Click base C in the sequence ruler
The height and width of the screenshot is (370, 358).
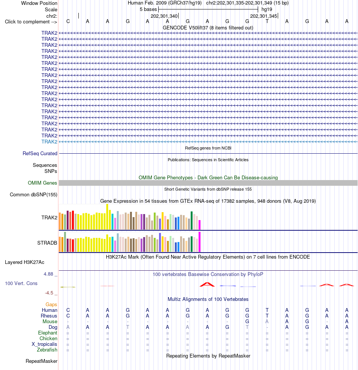[x=68, y=22]
